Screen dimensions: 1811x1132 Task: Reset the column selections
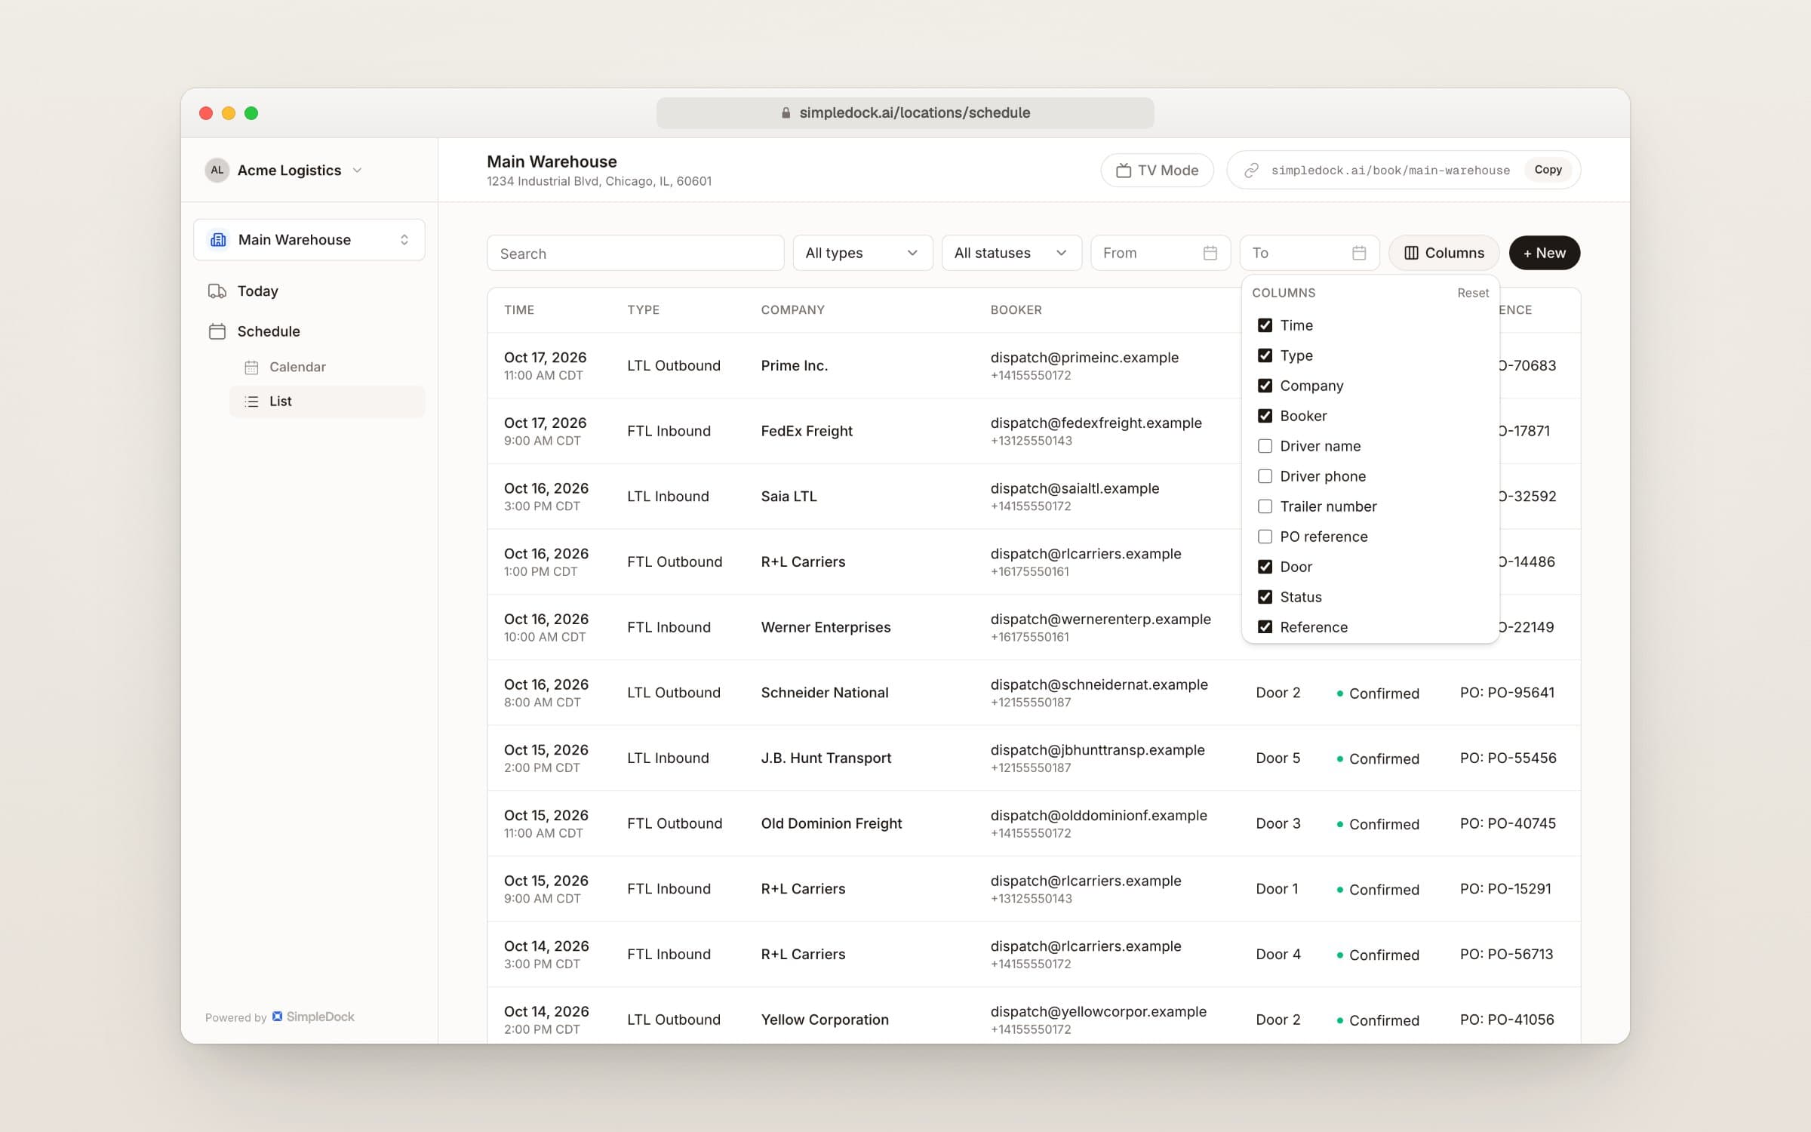(1472, 293)
